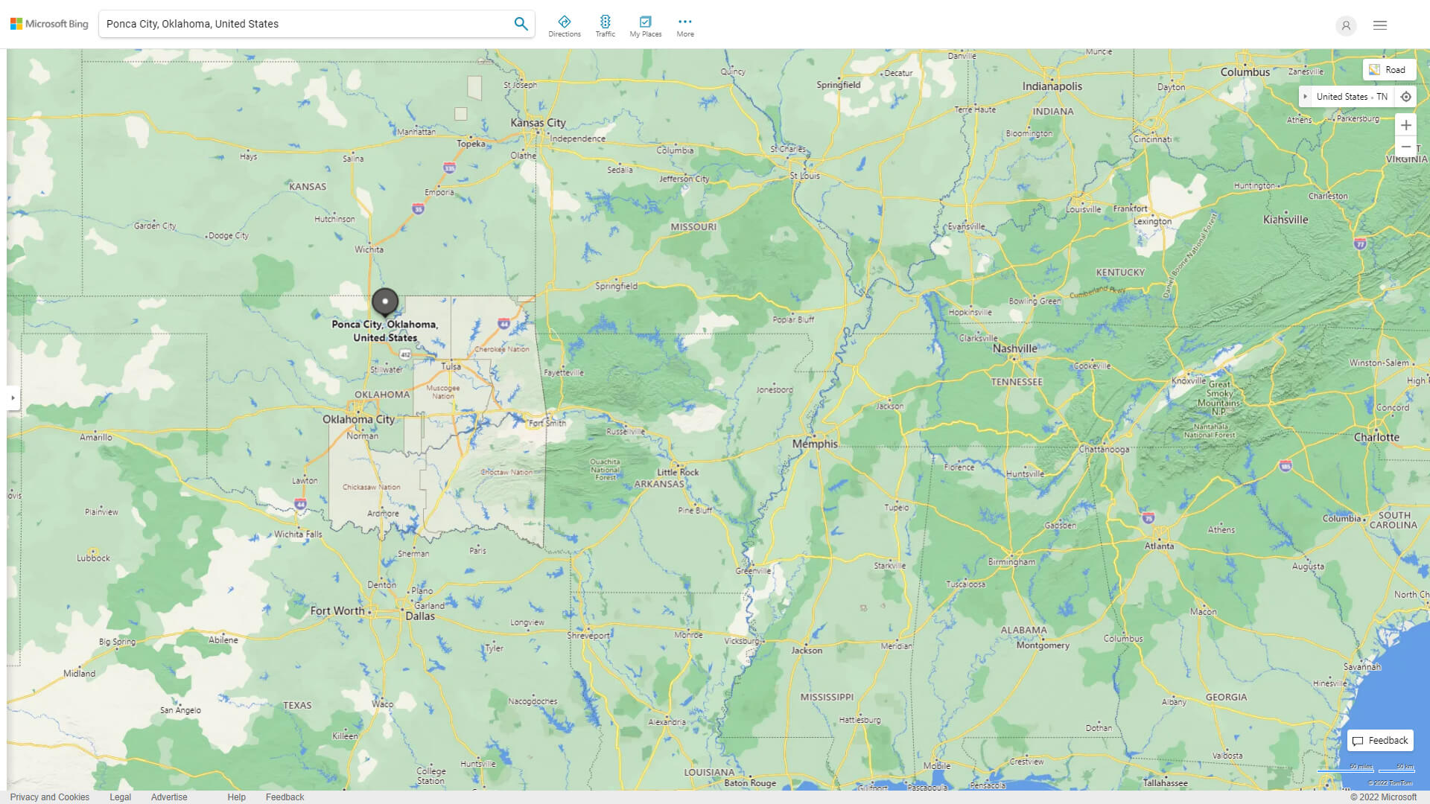Open the Legal footer link
This screenshot has width=1430, height=804.
pos(120,797)
